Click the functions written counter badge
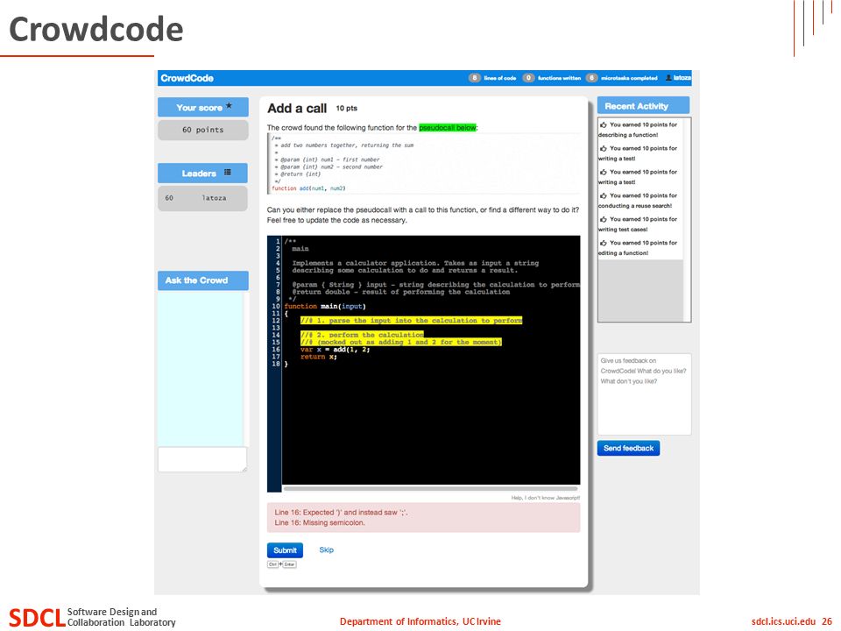Screen dimensions: 841x631 coord(528,78)
